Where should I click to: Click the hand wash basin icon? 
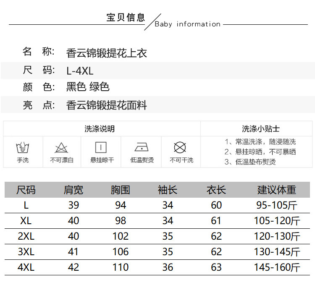23,148
